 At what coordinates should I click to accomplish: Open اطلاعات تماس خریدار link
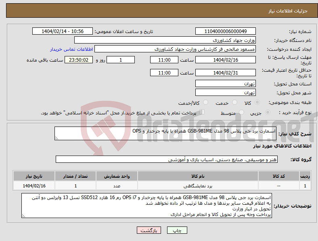(71, 49)
